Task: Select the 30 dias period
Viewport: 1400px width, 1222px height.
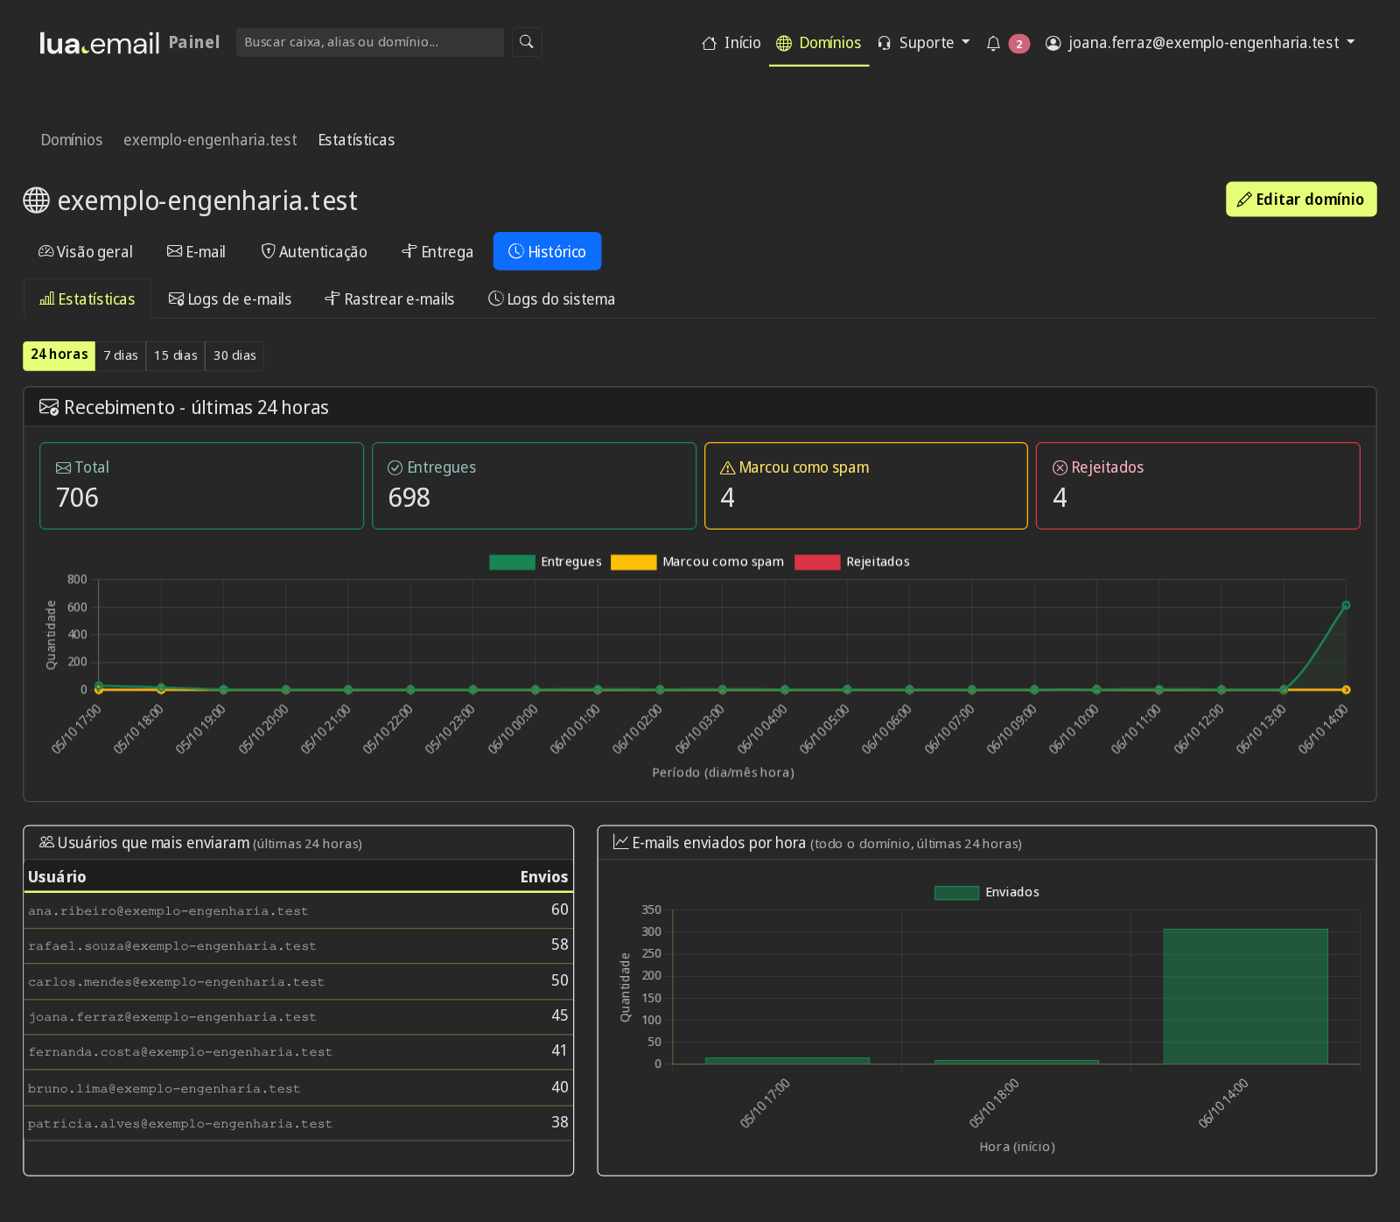Action: [234, 355]
